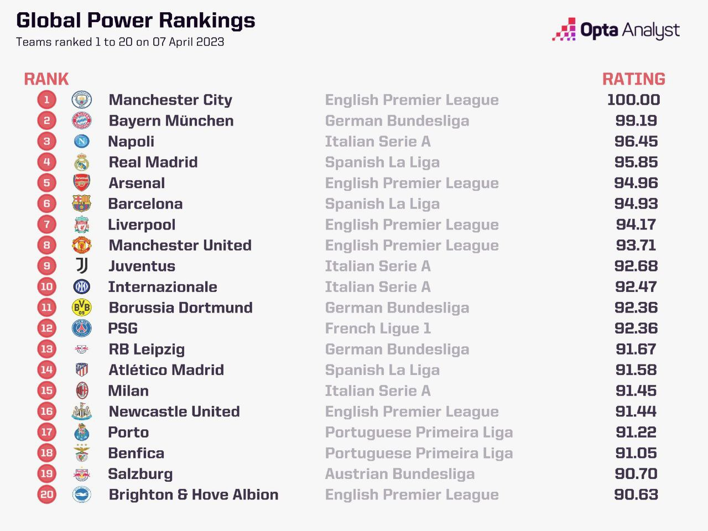Click the rank 20 number badge

tap(47, 494)
